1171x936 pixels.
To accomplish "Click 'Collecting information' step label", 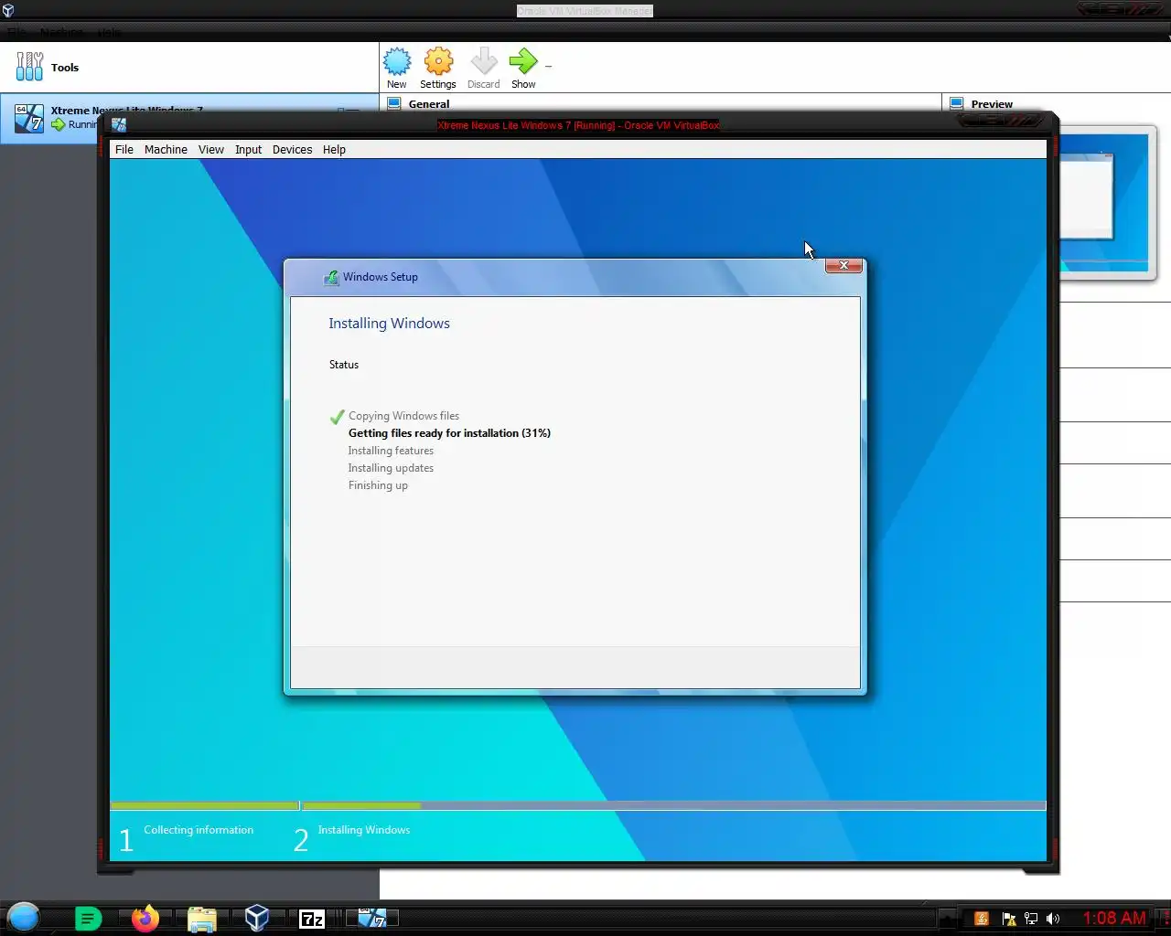I will tap(199, 830).
